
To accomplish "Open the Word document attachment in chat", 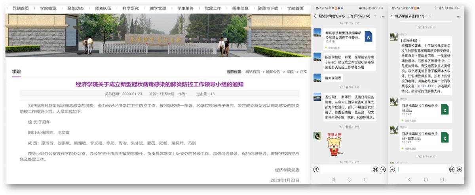I will coord(368,37).
